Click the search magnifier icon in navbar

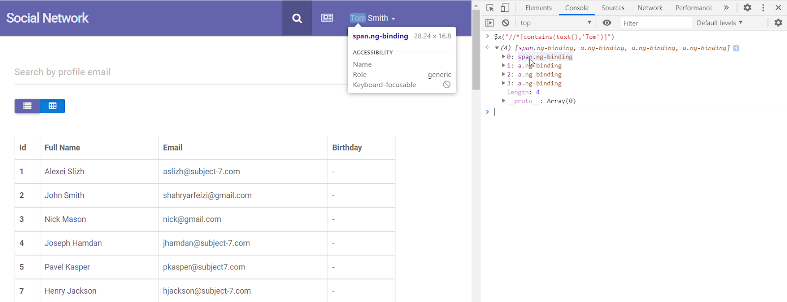297,18
